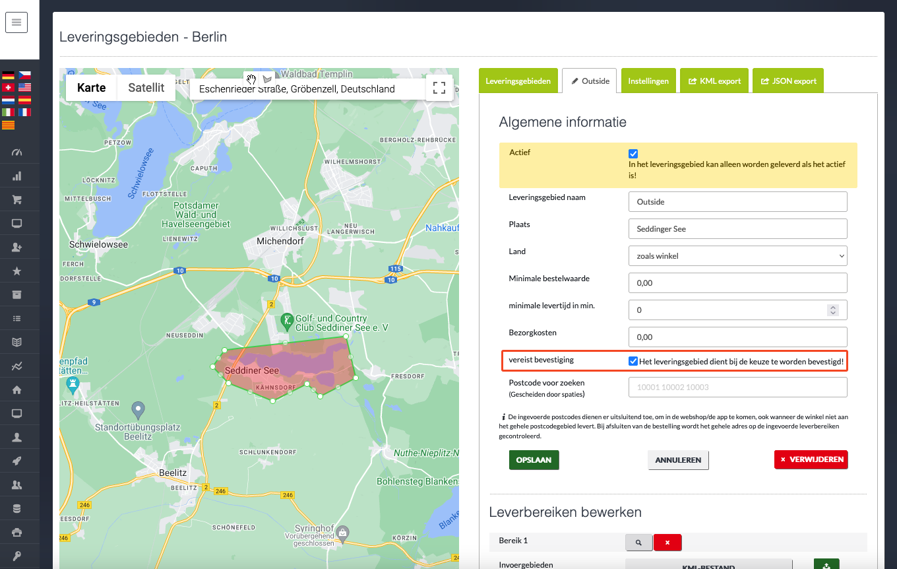Adjust the minimale levertijd stepper arrows
This screenshot has width=897, height=569.
click(833, 310)
